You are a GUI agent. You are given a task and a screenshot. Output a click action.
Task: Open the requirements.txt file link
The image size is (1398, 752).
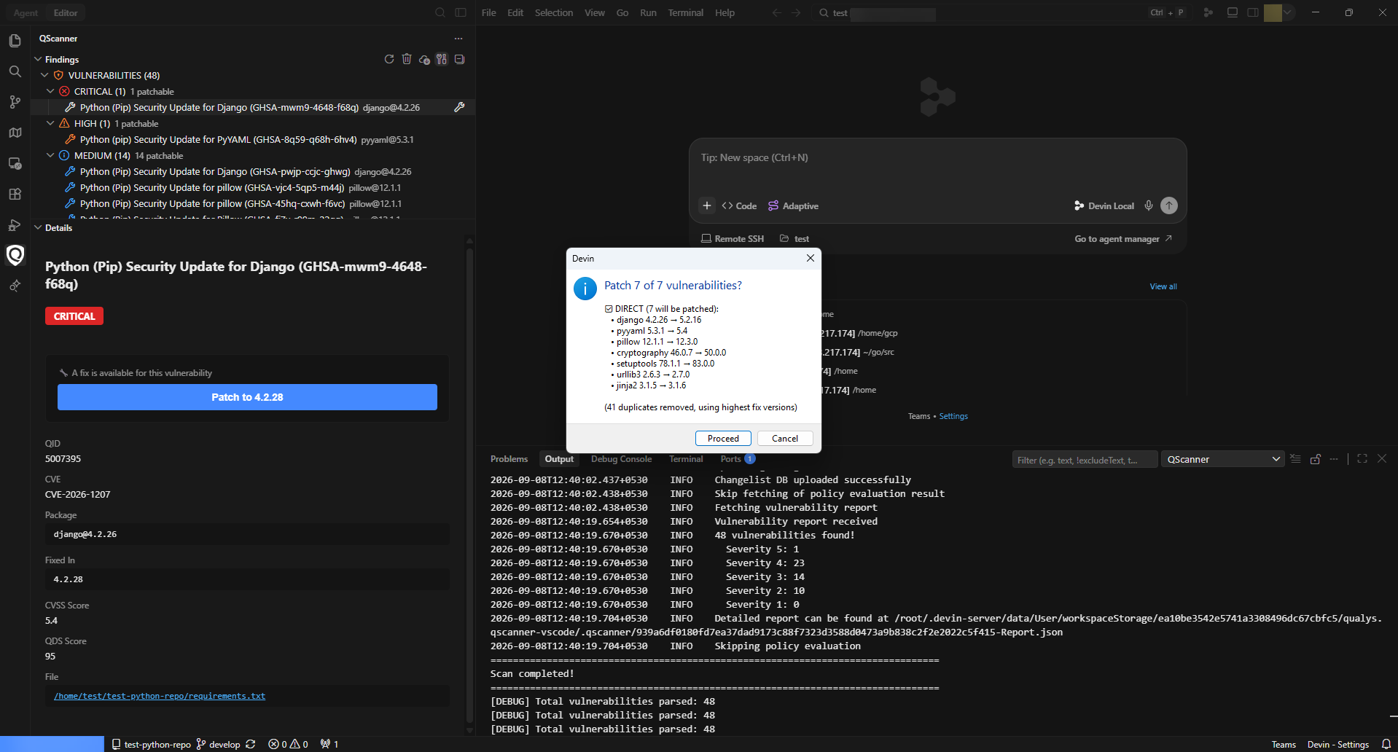click(x=160, y=696)
